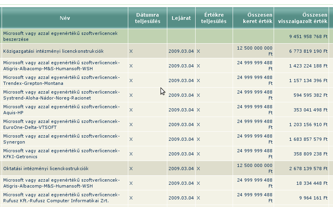Click Dátumra teljesülés X in Rufusz Kft. row
333x207 pixels.
point(131,198)
